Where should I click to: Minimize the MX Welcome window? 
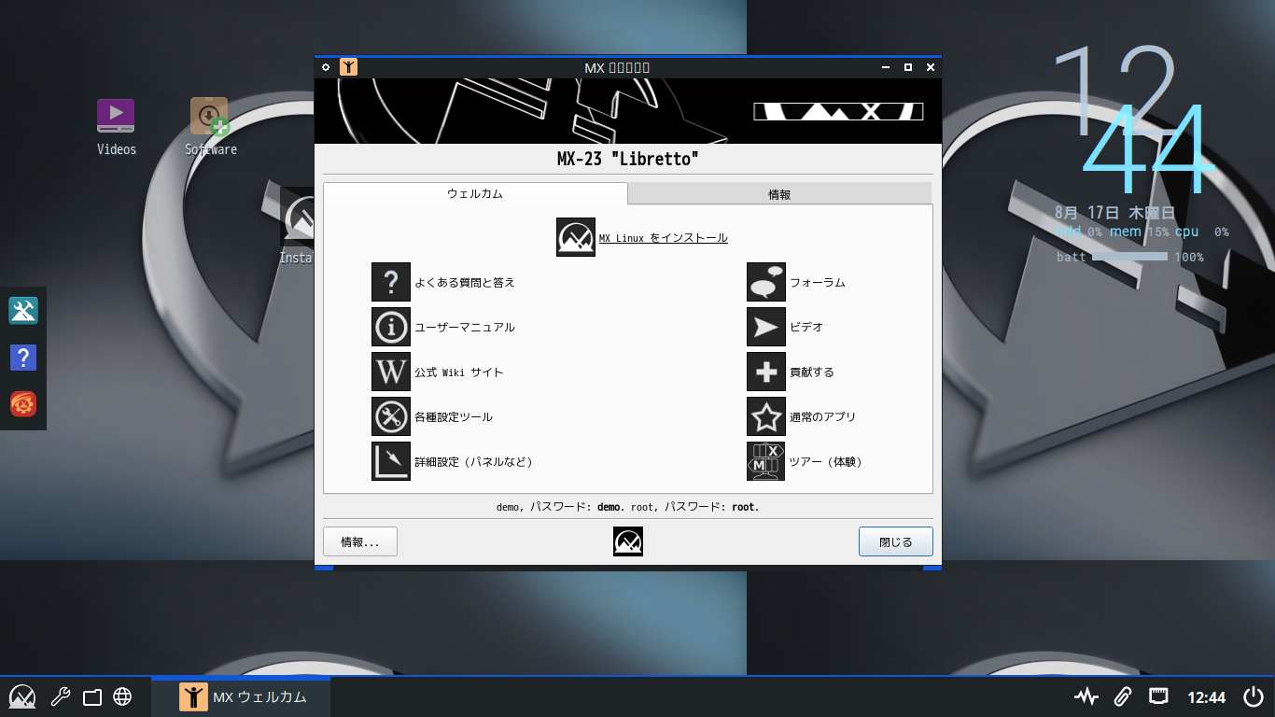tap(884, 67)
